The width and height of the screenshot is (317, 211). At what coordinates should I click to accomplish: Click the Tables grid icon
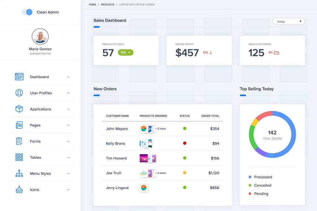19,157
